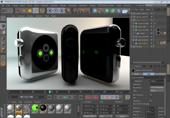Screen dimensions: 170x118
Task: Switch to Model mode icon
Action: pos(3,26)
